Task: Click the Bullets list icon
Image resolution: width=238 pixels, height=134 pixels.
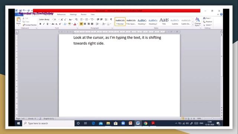Action: coord(81,19)
